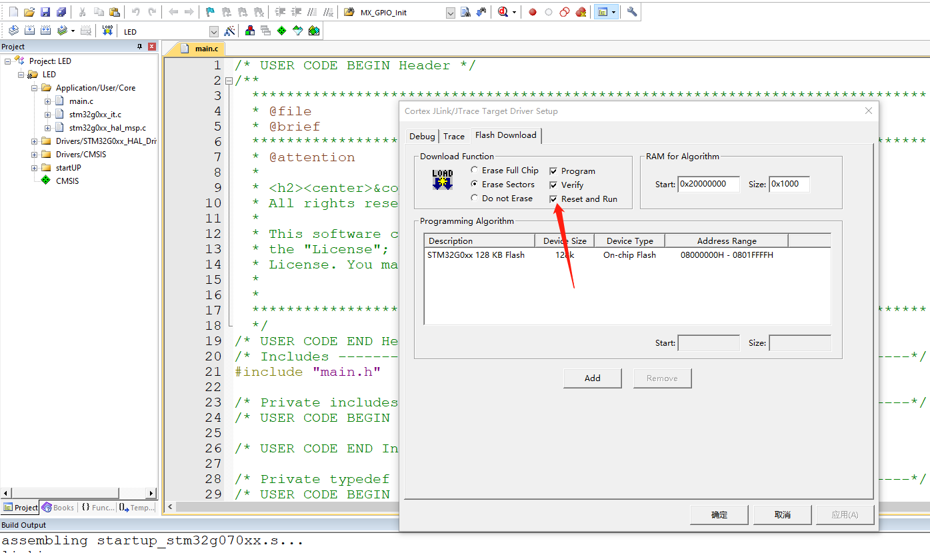Image resolution: width=930 pixels, height=553 pixels.
Task: Open a file with the folder icon
Action: (x=29, y=12)
